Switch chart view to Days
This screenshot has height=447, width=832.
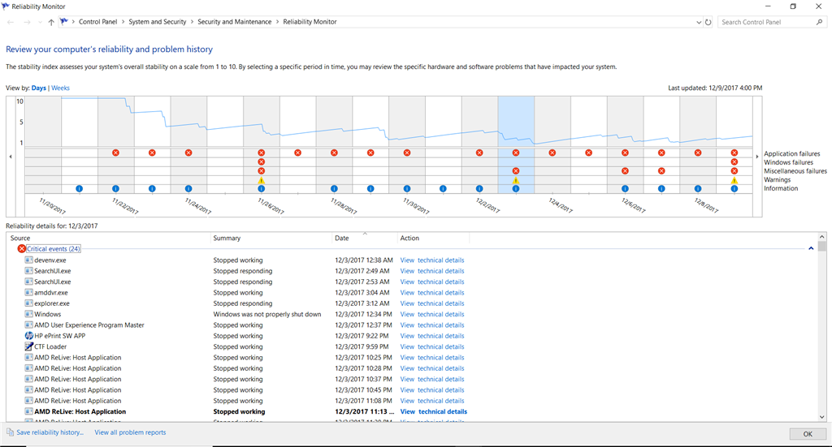[x=39, y=88]
